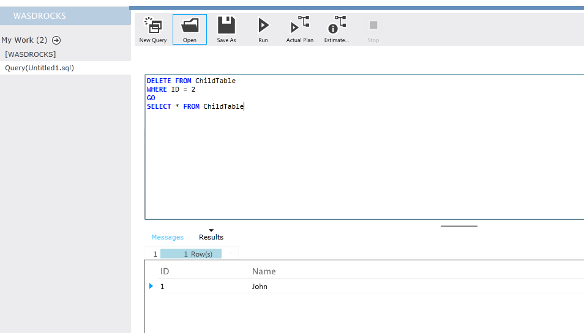Image resolution: width=584 pixels, height=333 pixels.
Task: Select the row indicator arrow for row 1
Action: pos(151,286)
